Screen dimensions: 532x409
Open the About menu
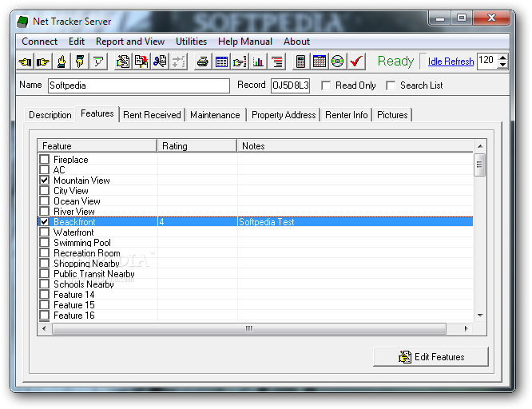pyautogui.click(x=296, y=42)
